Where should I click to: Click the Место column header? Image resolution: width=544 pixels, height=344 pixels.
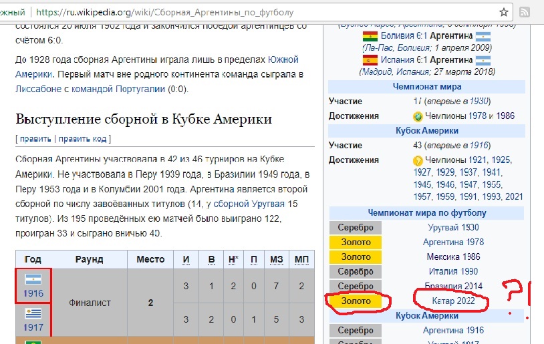(150, 259)
